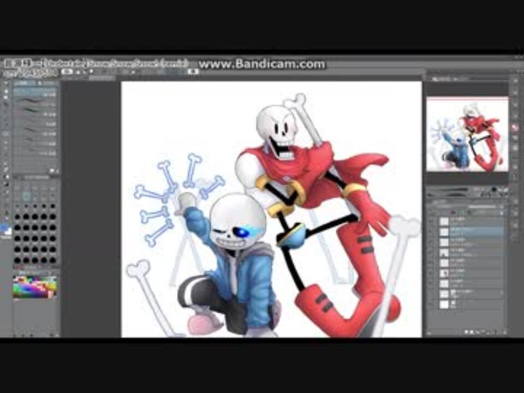Pick a color from the color set palette
Image resolution: width=524 pixels, height=393 pixels.
point(34,287)
